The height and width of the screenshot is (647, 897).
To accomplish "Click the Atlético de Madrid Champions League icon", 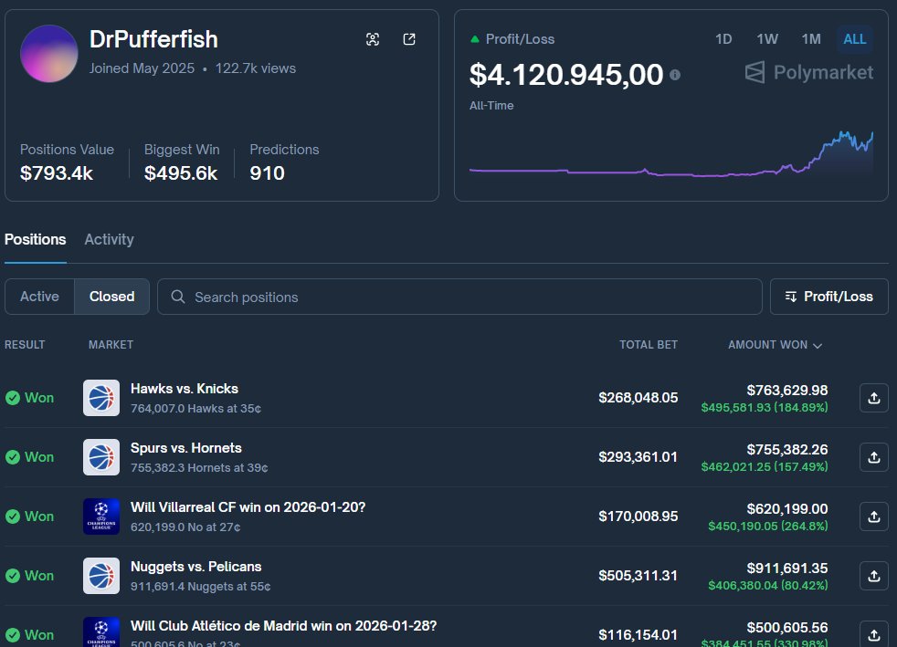I will (101, 632).
